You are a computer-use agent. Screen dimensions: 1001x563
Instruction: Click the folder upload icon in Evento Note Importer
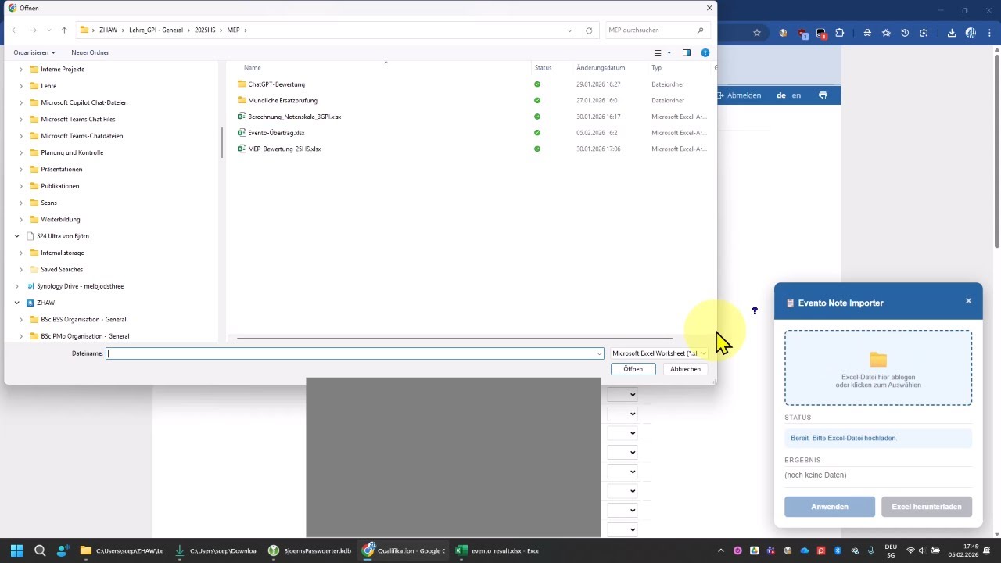coord(878,360)
